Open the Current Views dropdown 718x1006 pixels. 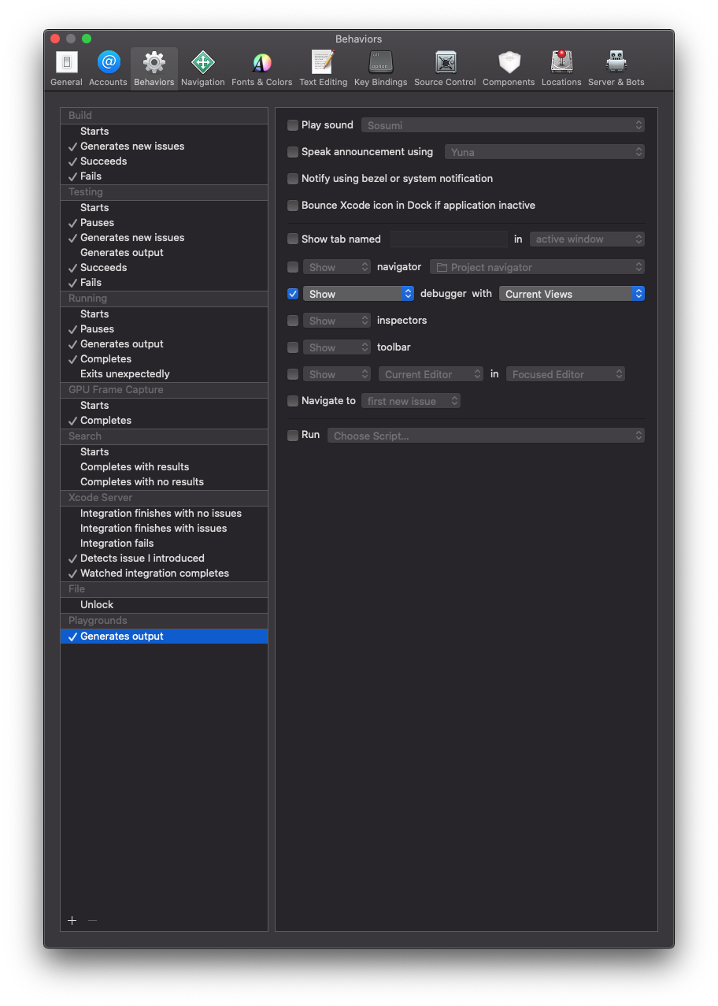pyautogui.click(x=572, y=294)
